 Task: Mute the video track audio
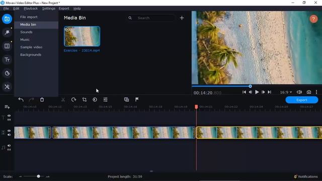click(9, 135)
